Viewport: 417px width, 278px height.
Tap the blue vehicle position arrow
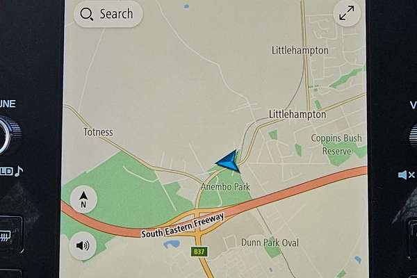click(228, 161)
